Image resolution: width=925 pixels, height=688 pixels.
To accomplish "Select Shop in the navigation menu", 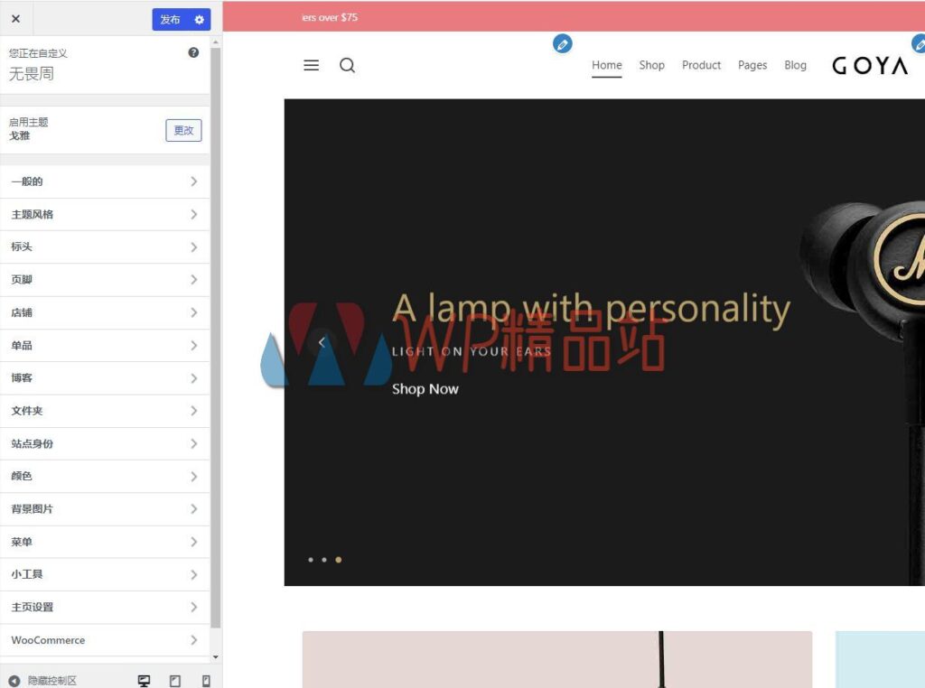I will tap(652, 65).
